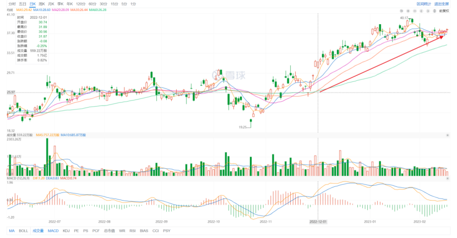Image resolution: width=457 pixels, height=238 pixels.
Task: Click the 40.17 high price candlestick label
Action: tap(404, 18)
